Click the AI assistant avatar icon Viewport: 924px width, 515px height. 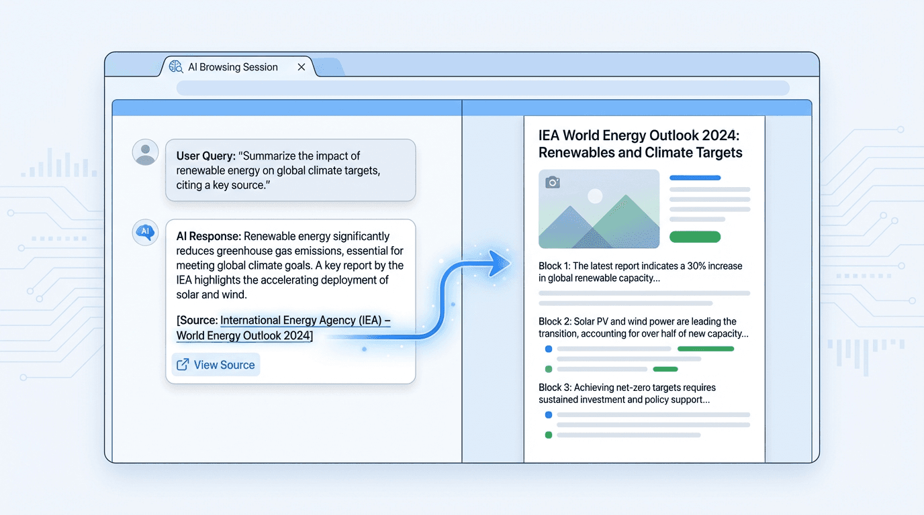click(145, 232)
